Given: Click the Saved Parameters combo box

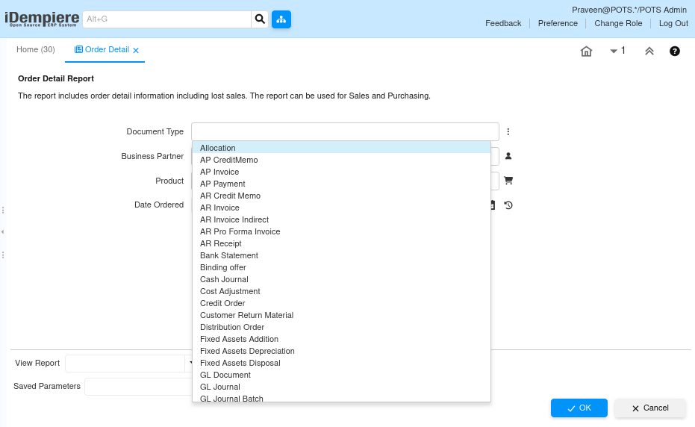Looking at the screenshot, I should pyautogui.click(x=138, y=387).
